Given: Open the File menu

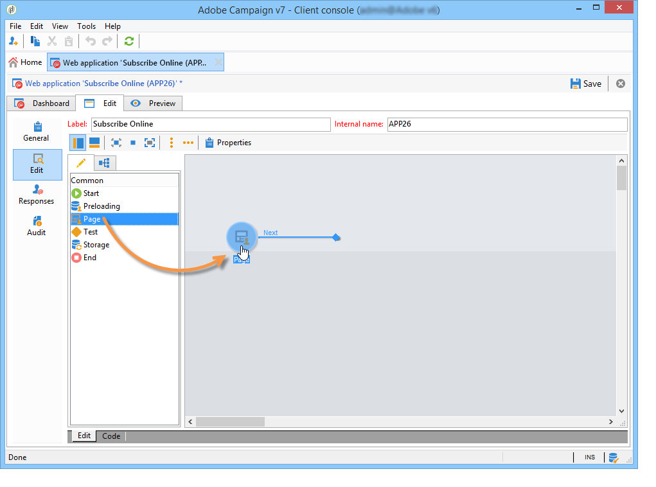Looking at the screenshot, I should [15, 26].
